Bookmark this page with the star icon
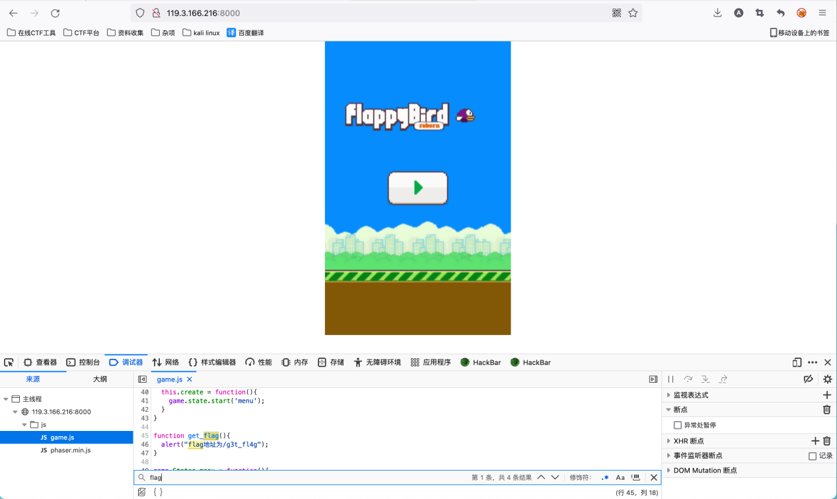 633,13
